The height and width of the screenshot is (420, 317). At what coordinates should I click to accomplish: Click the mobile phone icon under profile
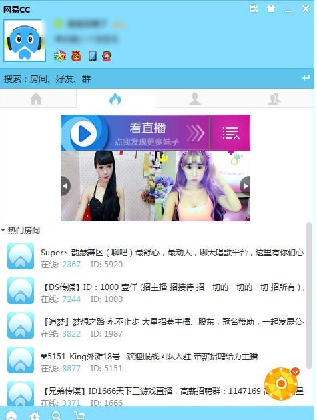coord(93,56)
